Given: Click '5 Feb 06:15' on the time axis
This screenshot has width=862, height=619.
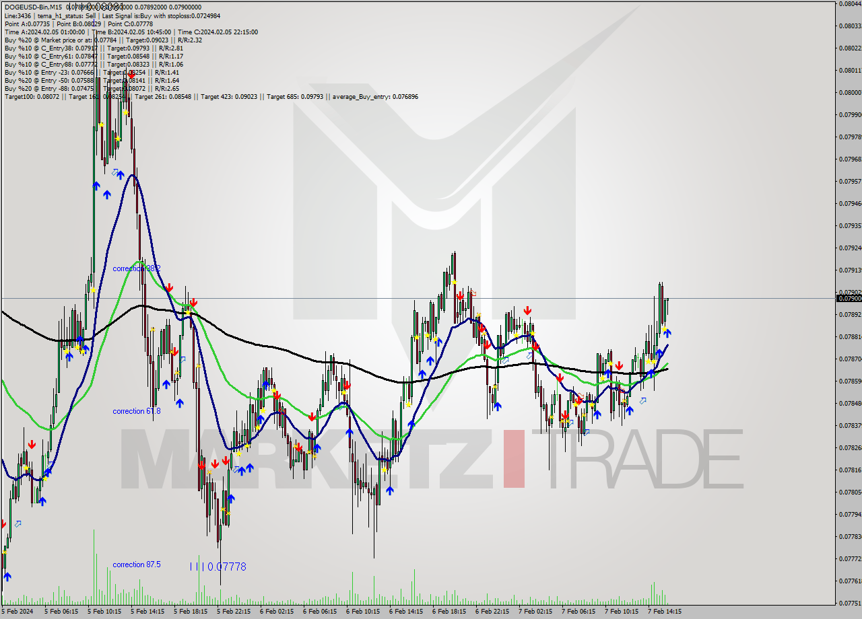Looking at the screenshot, I should coord(61,612).
